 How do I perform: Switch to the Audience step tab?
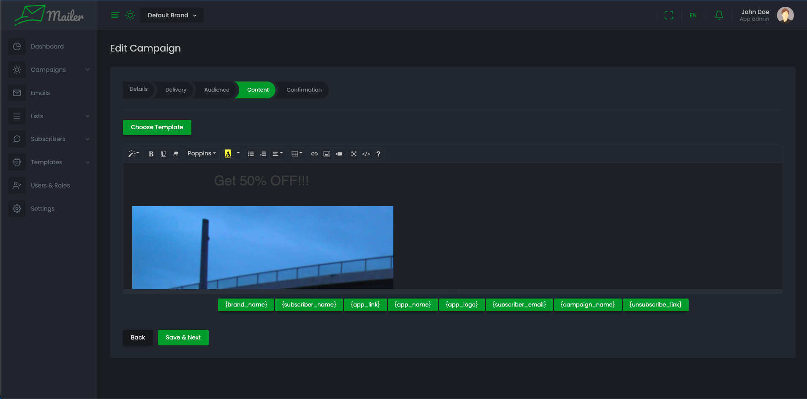pyautogui.click(x=216, y=90)
